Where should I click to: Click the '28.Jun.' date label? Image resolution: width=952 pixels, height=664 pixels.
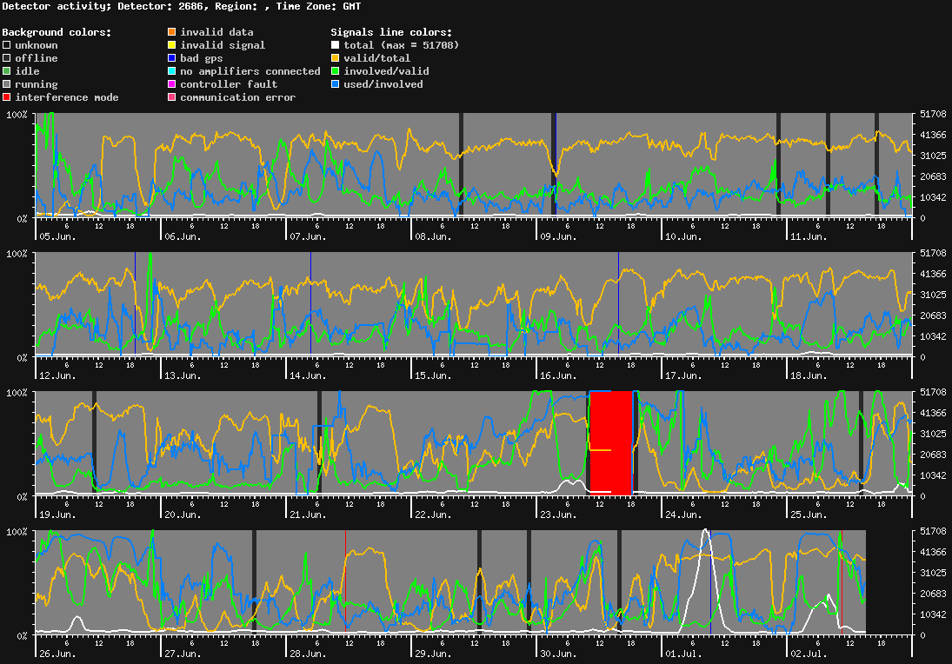tap(308, 654)
